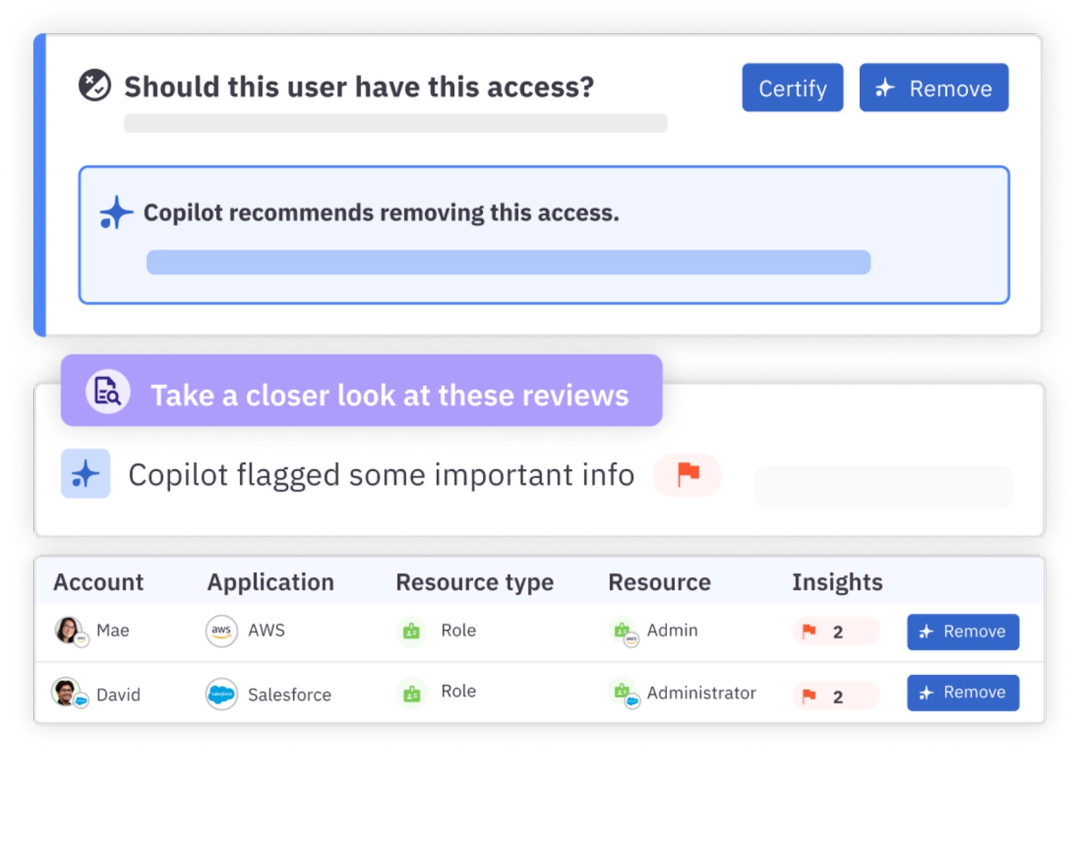Click the document search icon in purple banner
Screen dimensions: 1076x844
point(108,391)
